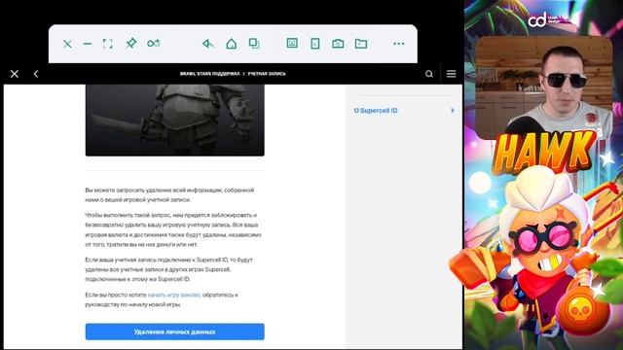The height and width of the screenshot is (350, 623).
Task: Go back using the left chevron in header
Action: 36,74
